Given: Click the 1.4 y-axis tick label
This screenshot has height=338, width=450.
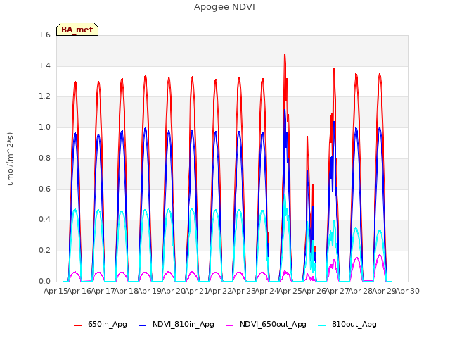Looking at the screenshot, I should point(44,65).
